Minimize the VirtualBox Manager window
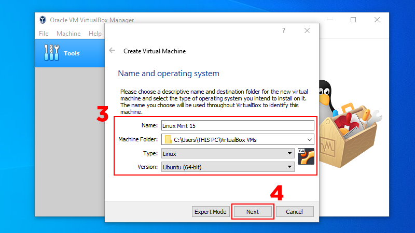415x233 pixels. (x=330, y=20)
